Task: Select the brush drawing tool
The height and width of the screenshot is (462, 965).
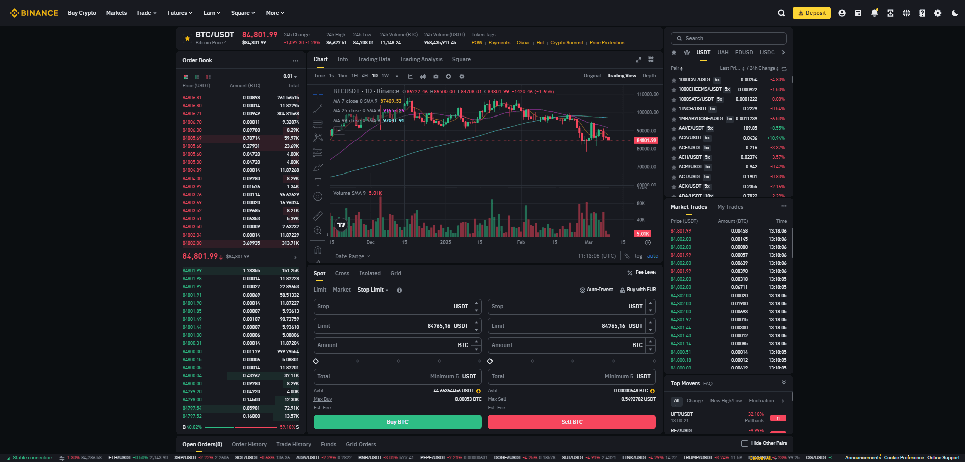Action: [x=318, y=167]
